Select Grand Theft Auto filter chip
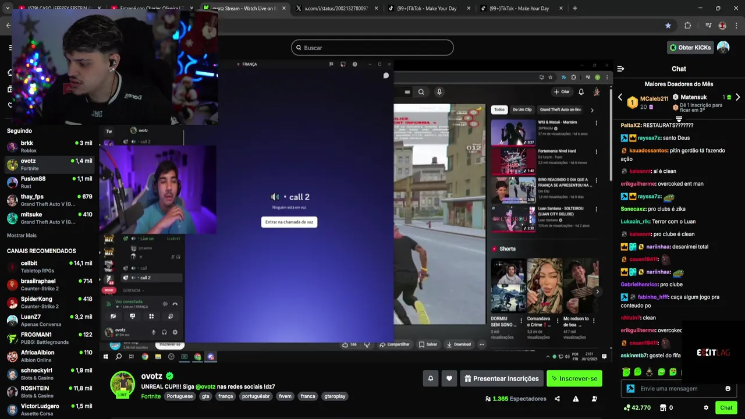This screenshot has width=745, height=419. (x=560, y=109)
